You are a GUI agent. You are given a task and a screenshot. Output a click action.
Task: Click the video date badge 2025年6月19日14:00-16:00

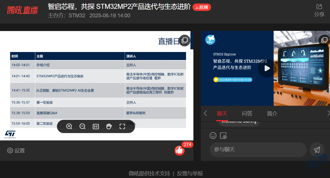233,80
